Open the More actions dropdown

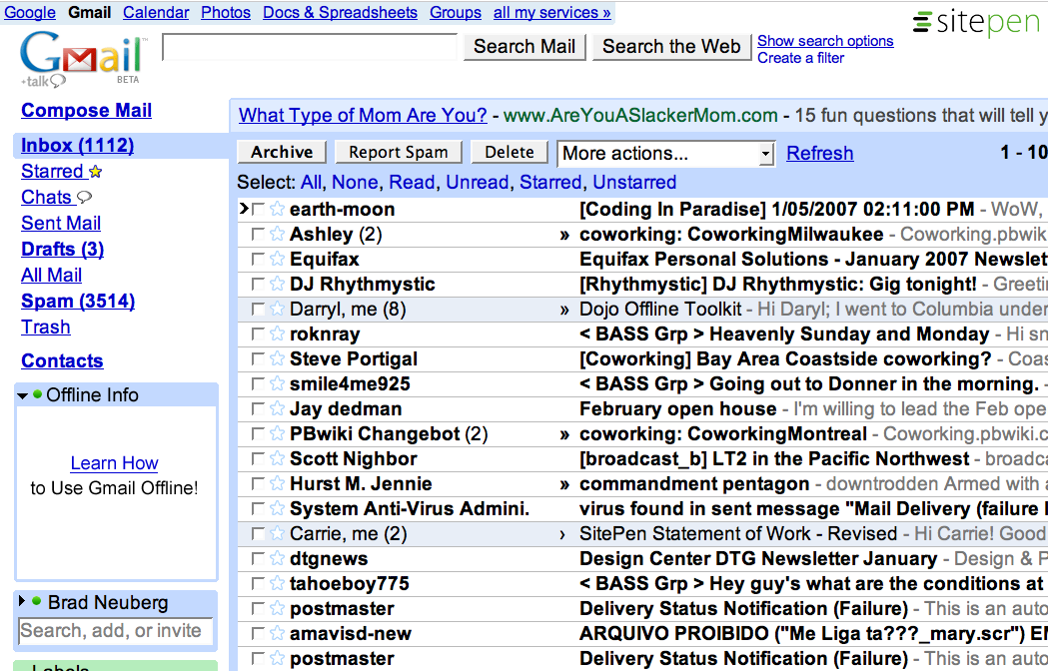click(x=665, y=154)
